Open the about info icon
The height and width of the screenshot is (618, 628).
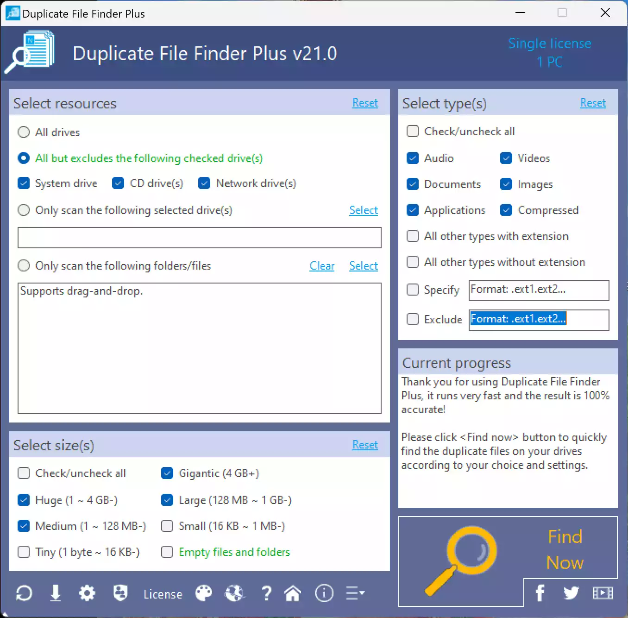(324, 593)
